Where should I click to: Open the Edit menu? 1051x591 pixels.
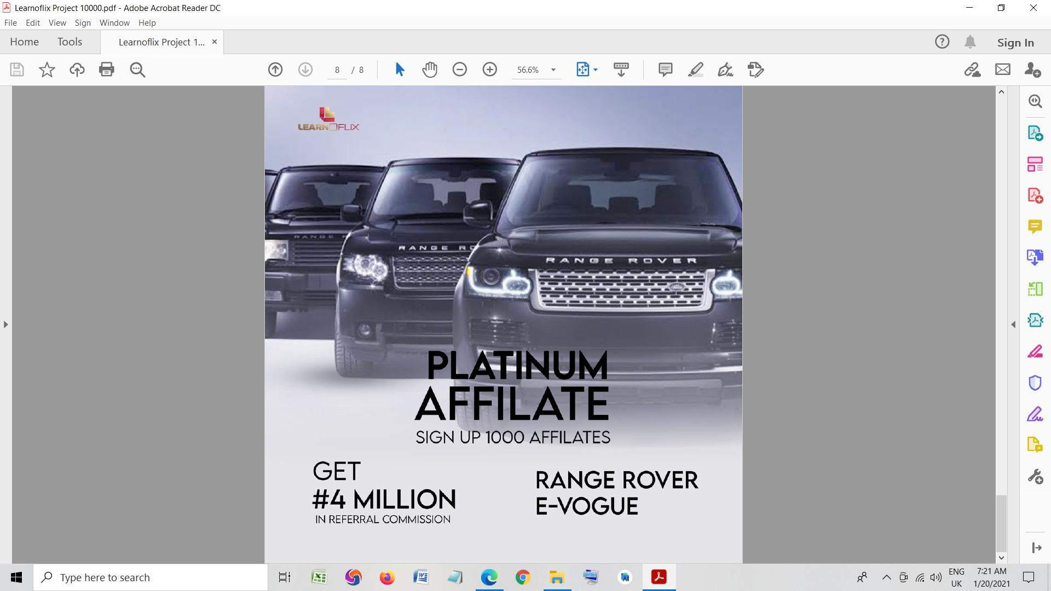click(33, 22)
